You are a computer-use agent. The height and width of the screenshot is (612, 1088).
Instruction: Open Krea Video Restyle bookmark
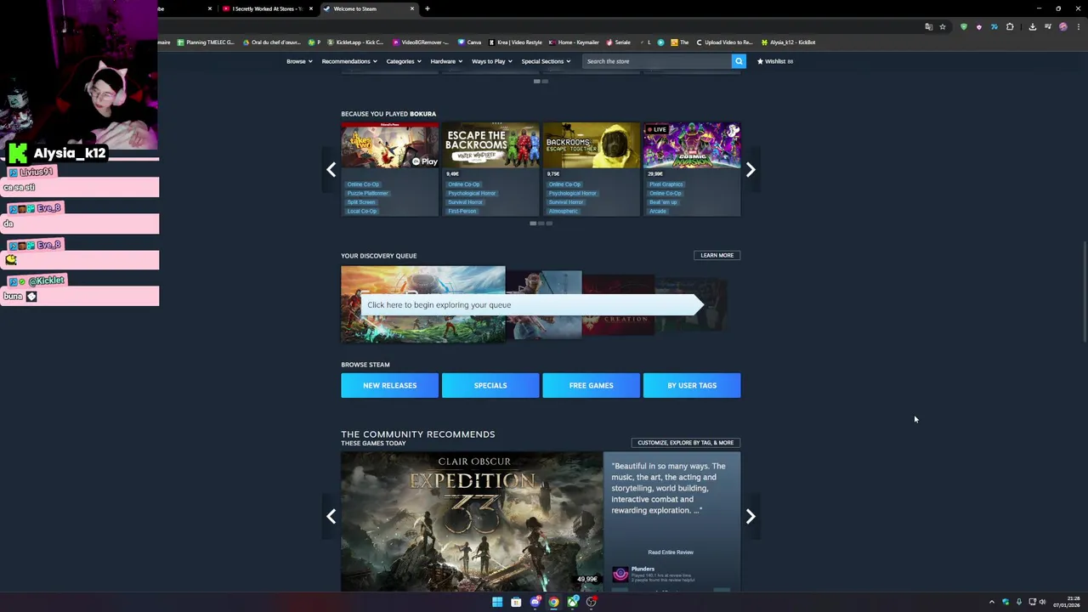(515, 42)
